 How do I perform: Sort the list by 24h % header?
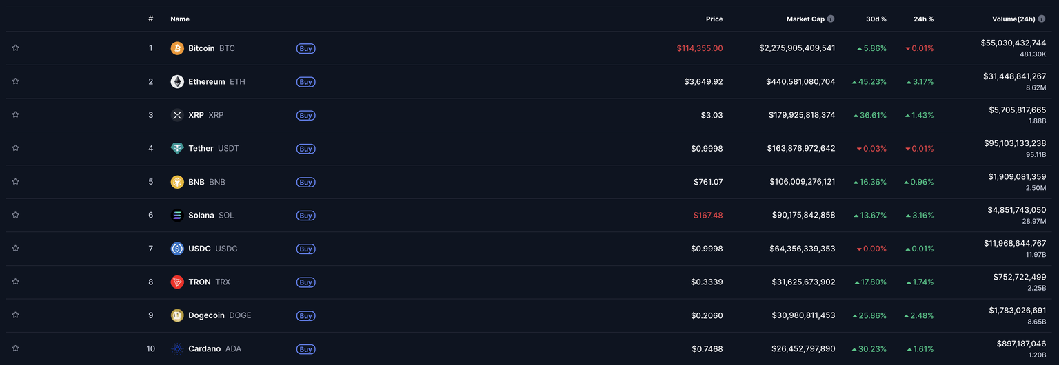point(923,19)
